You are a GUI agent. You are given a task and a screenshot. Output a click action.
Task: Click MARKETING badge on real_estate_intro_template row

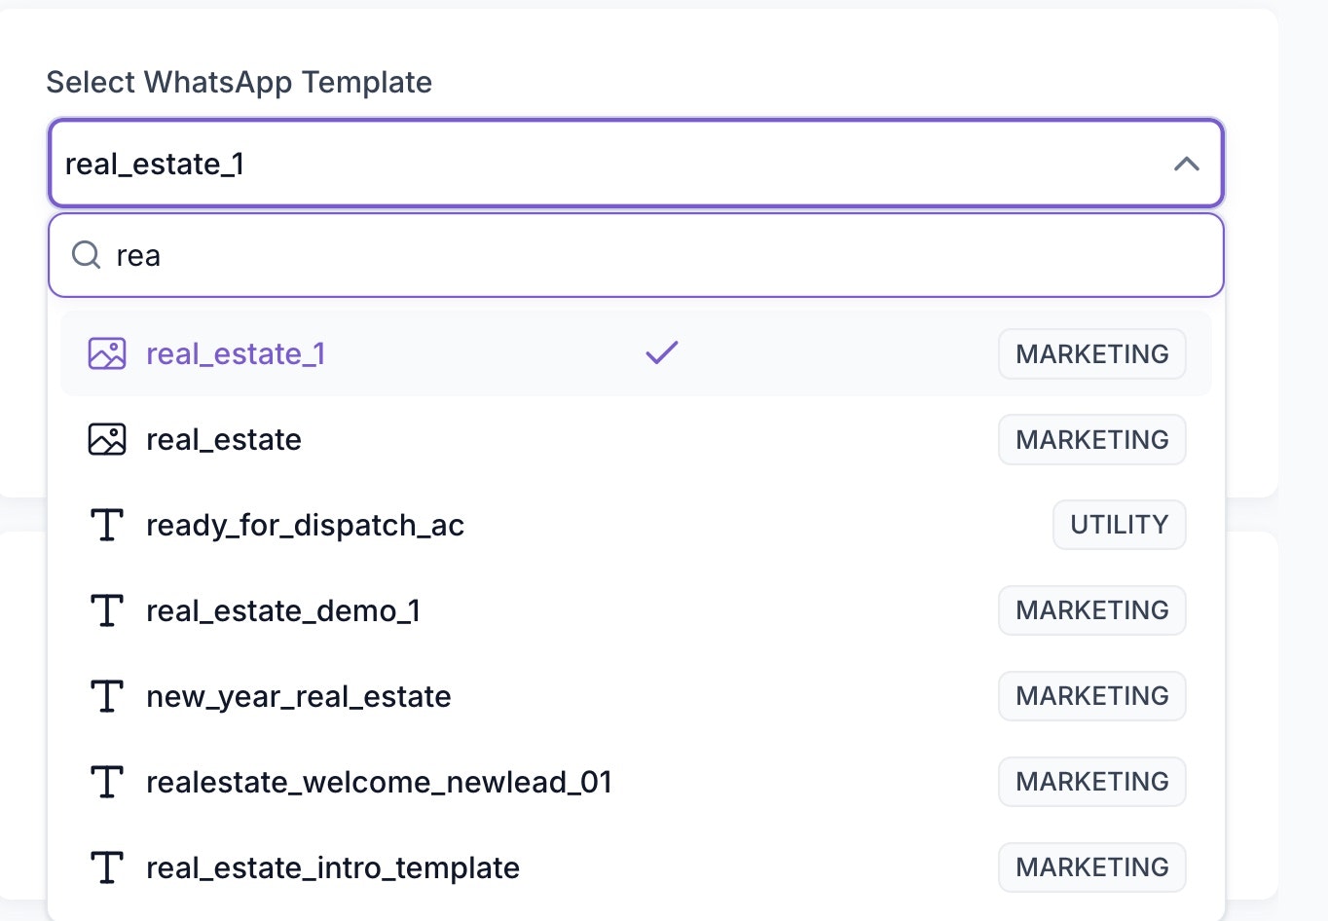point(1091,867)
